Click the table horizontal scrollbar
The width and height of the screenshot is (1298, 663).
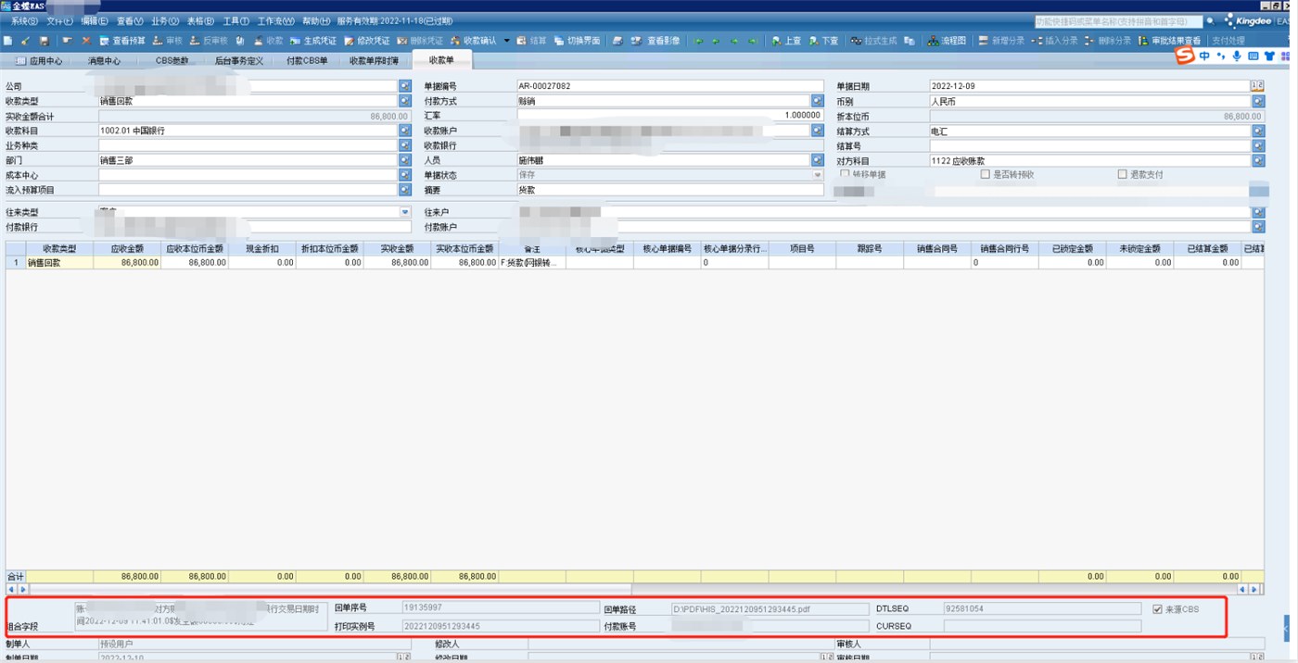point(324,589)
